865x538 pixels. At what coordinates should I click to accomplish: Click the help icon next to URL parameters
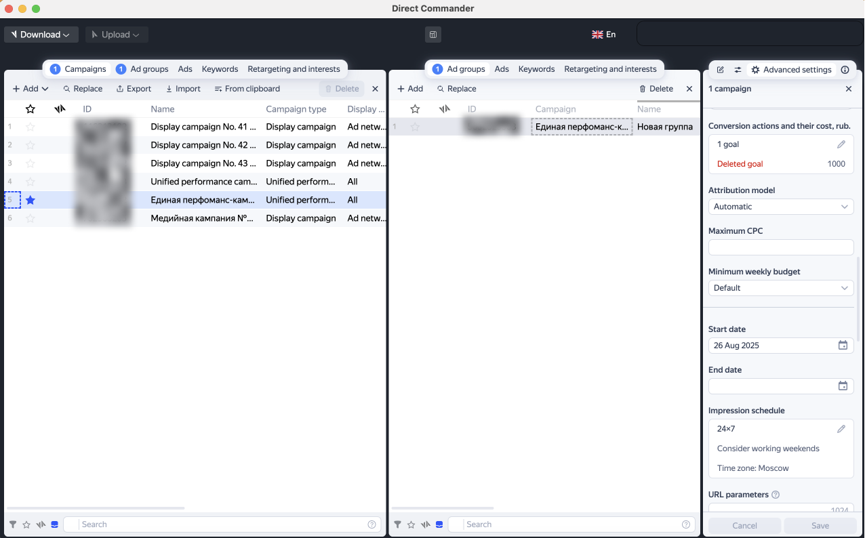click(776, 495)
